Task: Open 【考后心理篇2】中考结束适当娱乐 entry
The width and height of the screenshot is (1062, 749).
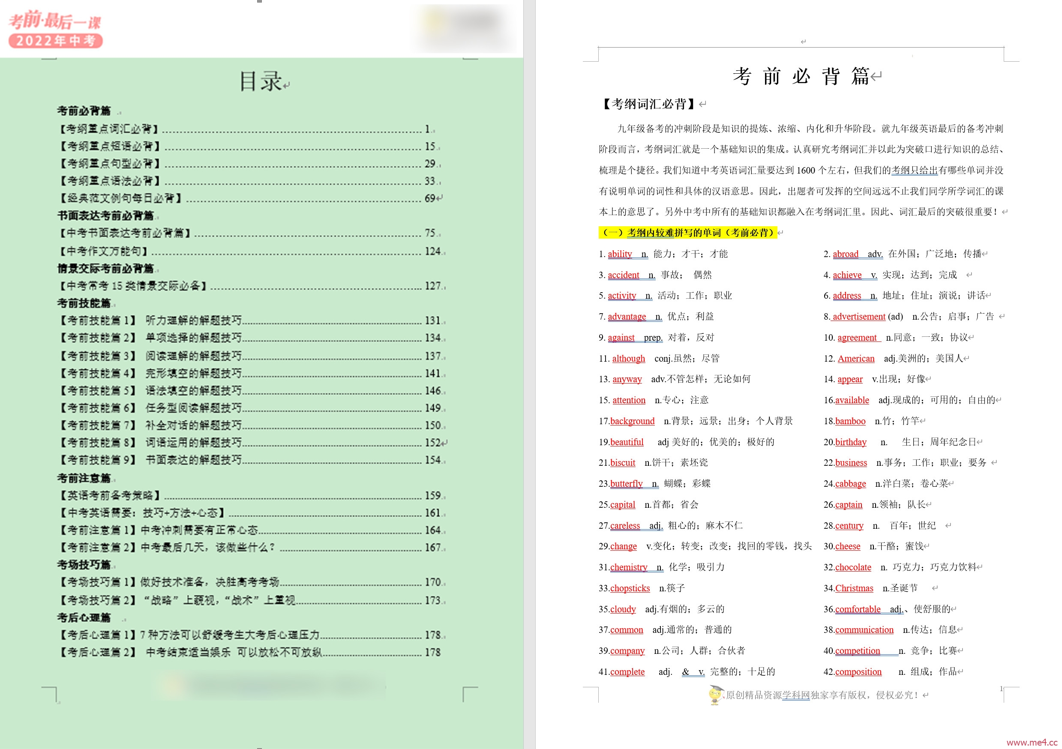Action: tap(249, 652)
